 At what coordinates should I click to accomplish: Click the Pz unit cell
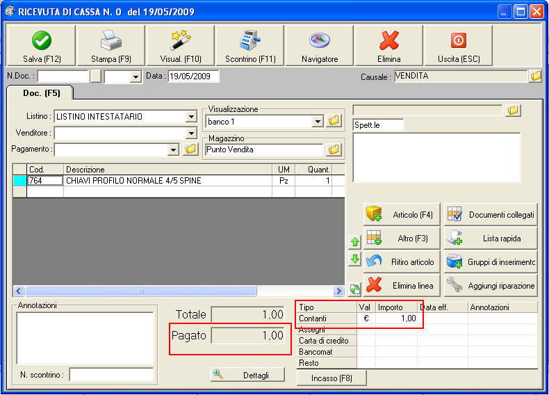click(284, 181)
